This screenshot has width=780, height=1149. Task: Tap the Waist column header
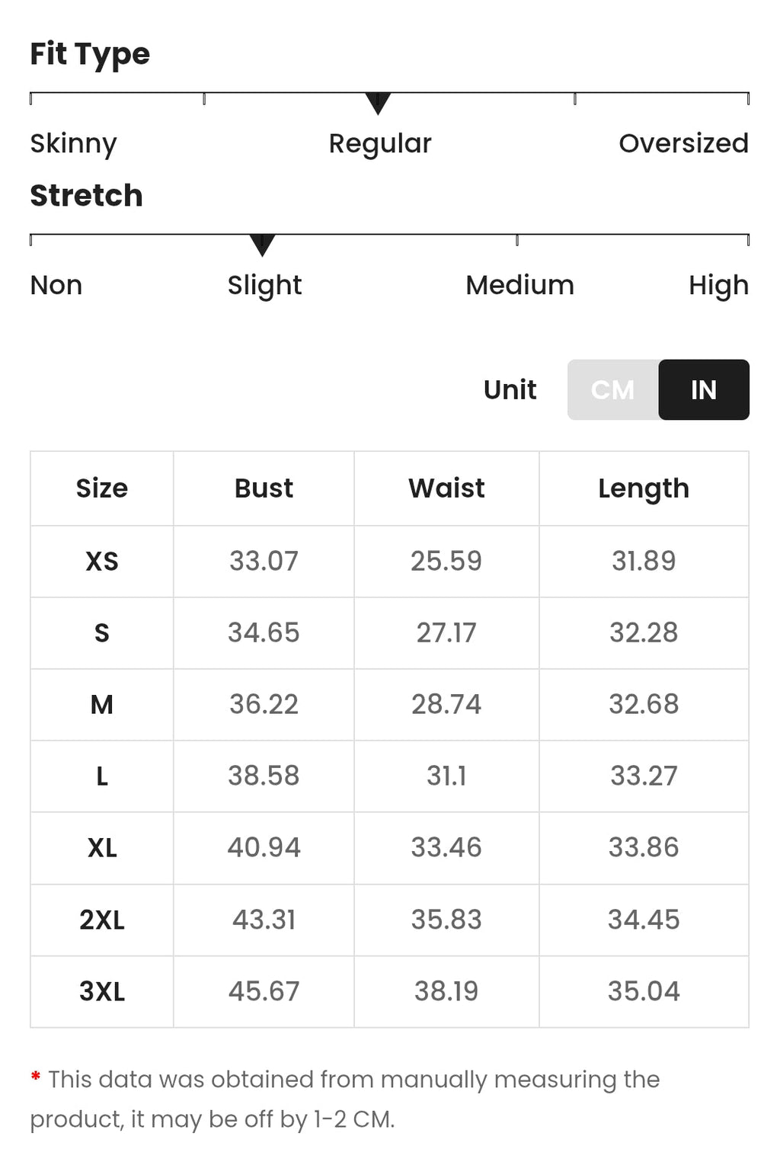[x=446, y=488]
